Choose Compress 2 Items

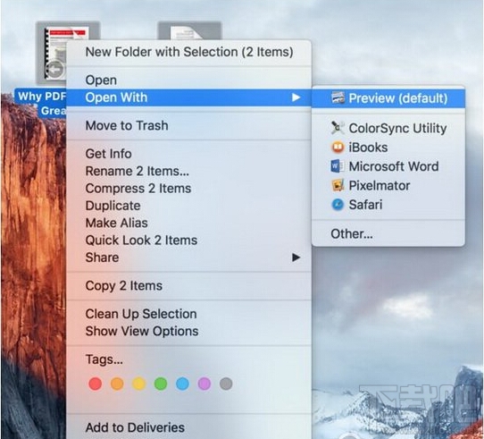point(189,189)
